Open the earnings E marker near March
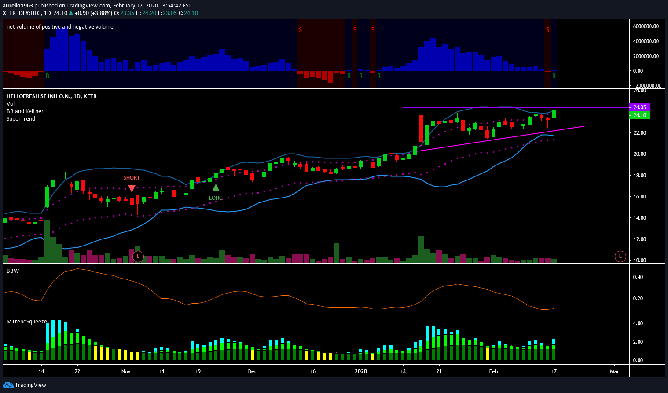 (620, 256)
